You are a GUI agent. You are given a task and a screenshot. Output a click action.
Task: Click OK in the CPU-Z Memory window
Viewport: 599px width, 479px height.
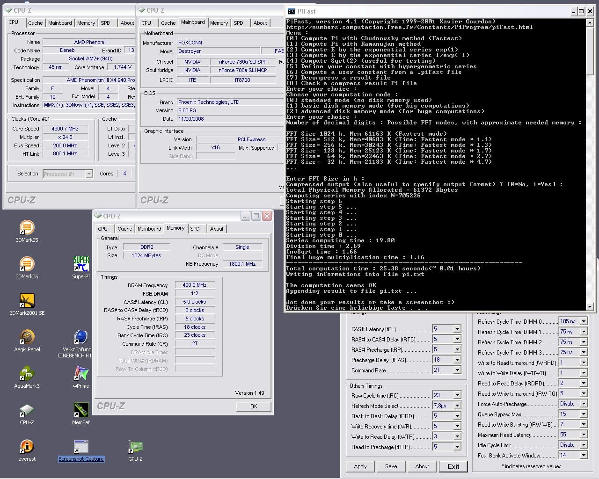(x=254, y=406)
